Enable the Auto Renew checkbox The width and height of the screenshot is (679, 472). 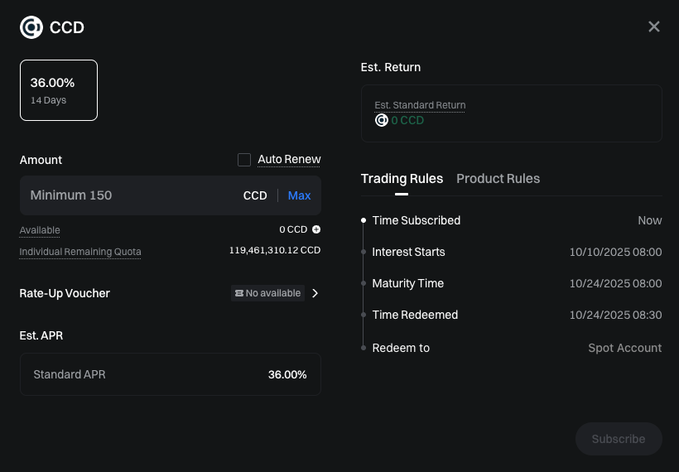coord(244,160)
